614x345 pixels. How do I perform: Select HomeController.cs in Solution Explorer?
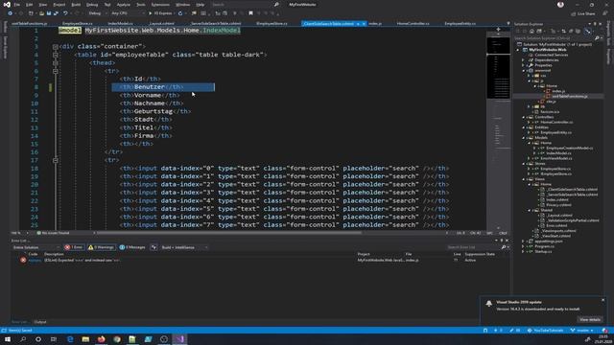(x=556, y=122)
